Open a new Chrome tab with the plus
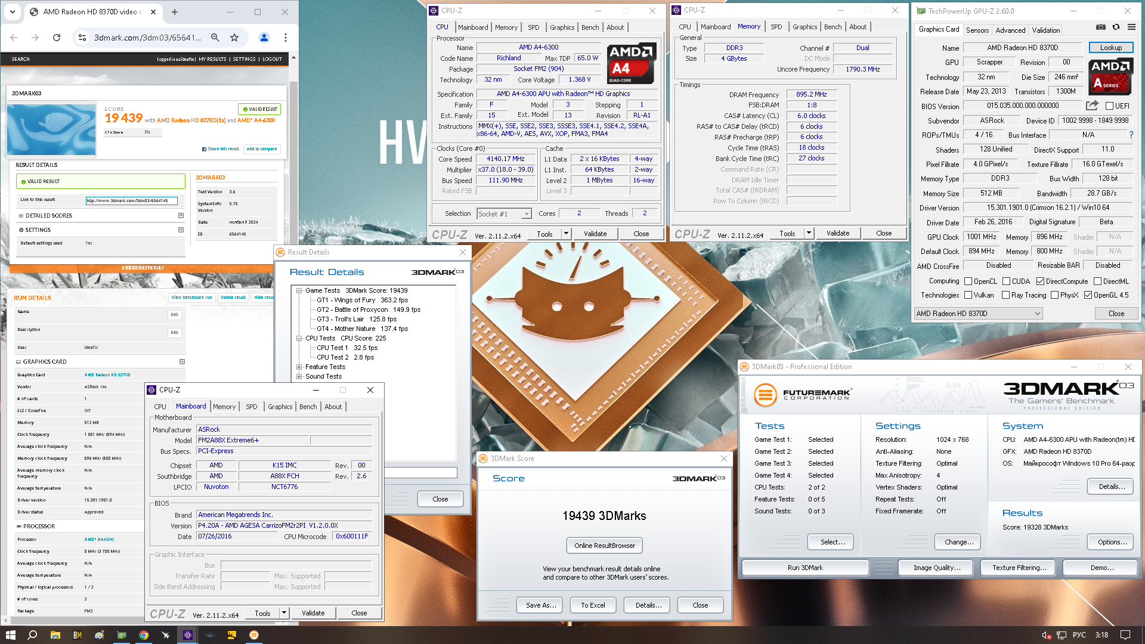 pyautogui.click(x=175, y=12)
